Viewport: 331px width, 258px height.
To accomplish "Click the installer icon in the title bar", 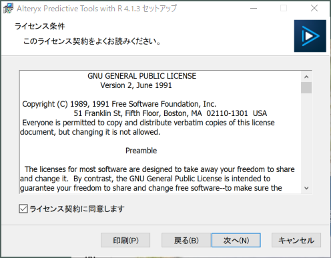I will 8,9.
